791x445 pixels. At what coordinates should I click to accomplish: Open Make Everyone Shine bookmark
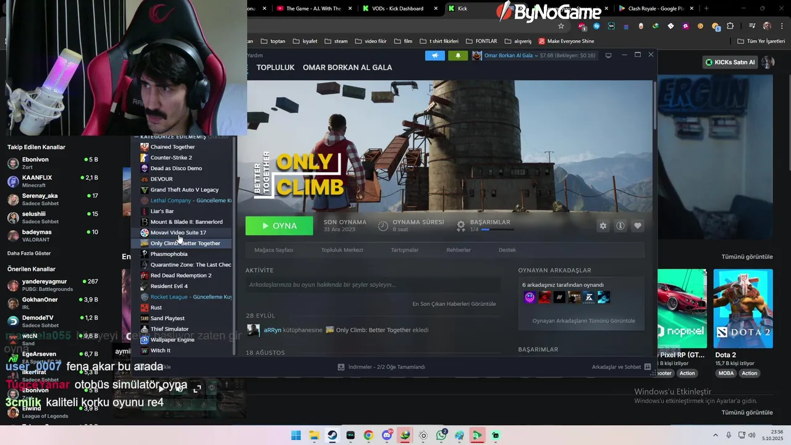(x=566, y=41)
